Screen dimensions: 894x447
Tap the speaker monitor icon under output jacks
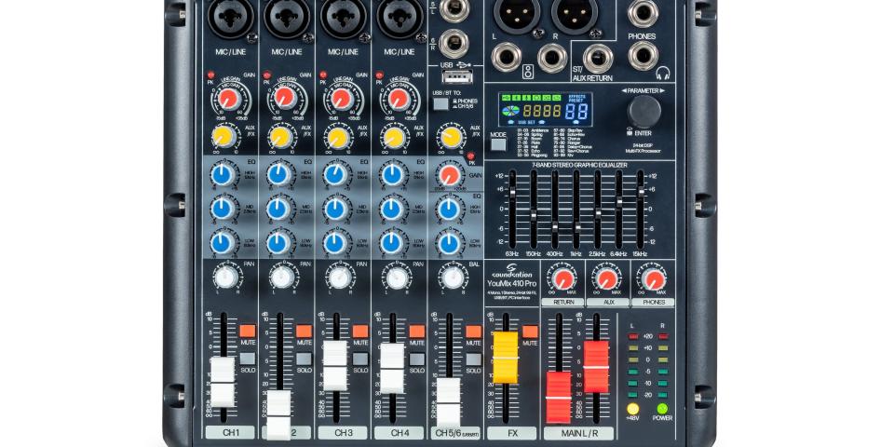click(x=528, y=72)
